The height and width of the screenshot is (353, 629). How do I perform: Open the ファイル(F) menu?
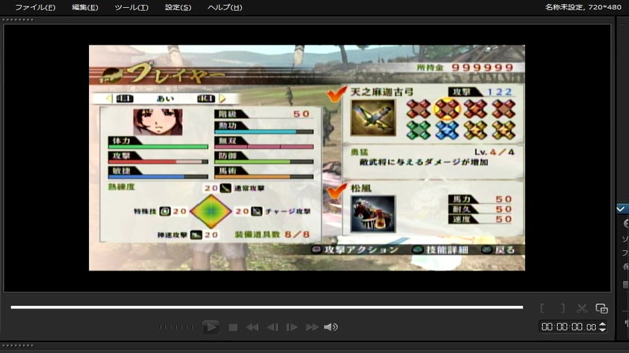coord(35,7)
